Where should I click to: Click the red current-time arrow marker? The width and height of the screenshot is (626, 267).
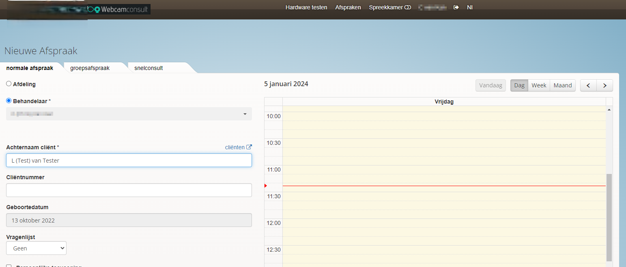pyautogui.click(x=266, y=186)
